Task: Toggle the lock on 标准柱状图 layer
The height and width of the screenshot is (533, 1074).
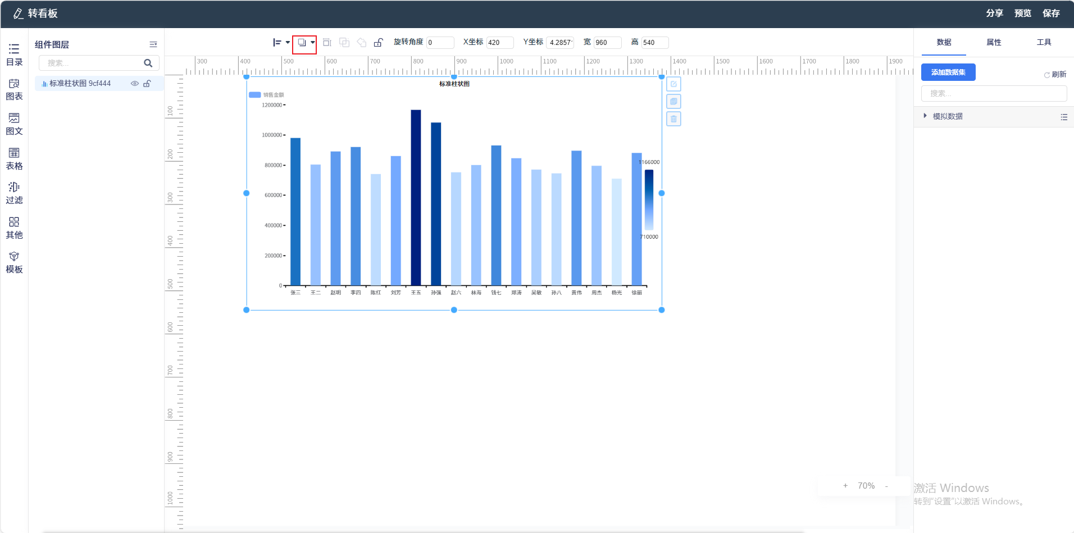Action: pos(147,84)
